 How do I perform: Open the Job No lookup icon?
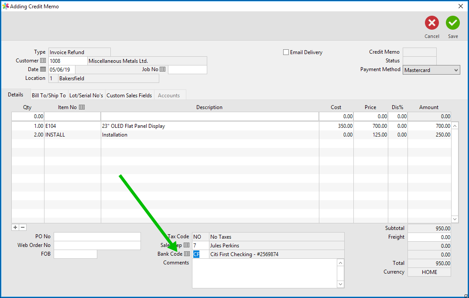coord(163,69)
